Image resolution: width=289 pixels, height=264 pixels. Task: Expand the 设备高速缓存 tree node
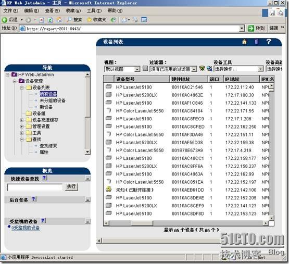(22, 120)
